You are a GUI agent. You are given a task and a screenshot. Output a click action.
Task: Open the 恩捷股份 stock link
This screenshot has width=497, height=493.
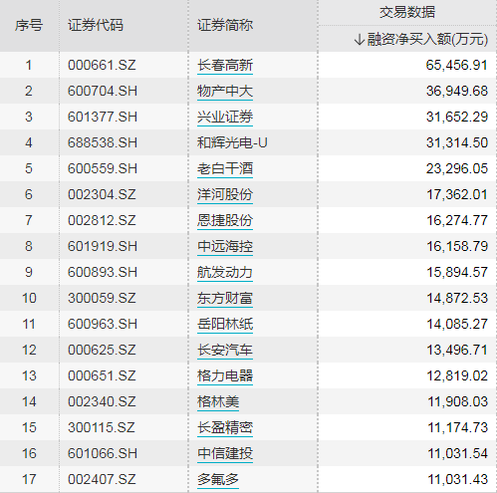click(225, 220)
